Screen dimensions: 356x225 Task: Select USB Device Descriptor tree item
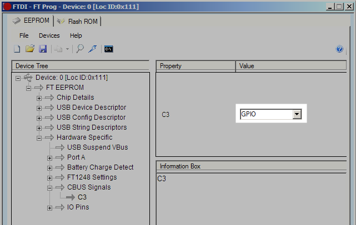point(91,108)
